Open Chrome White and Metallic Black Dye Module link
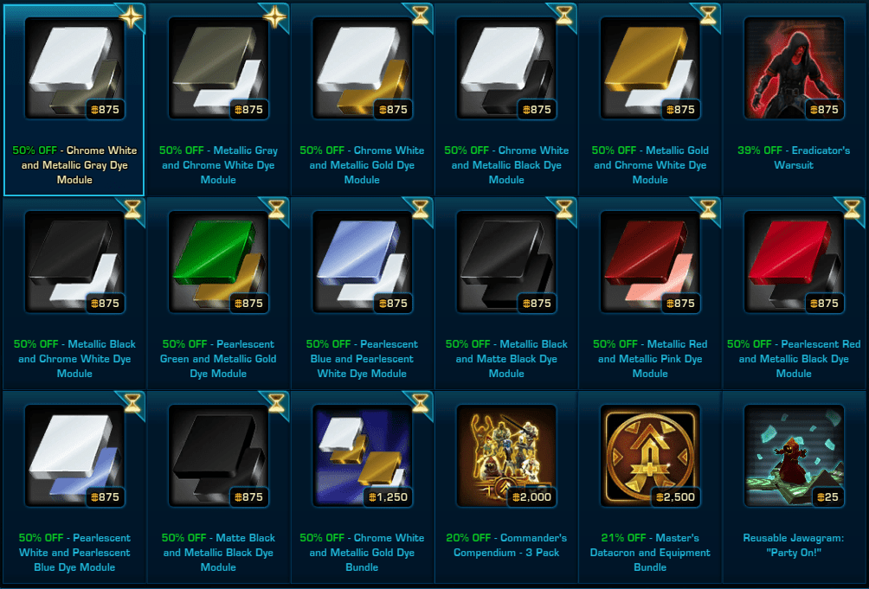This screenshot has width=869, height=589. (506, 165)
